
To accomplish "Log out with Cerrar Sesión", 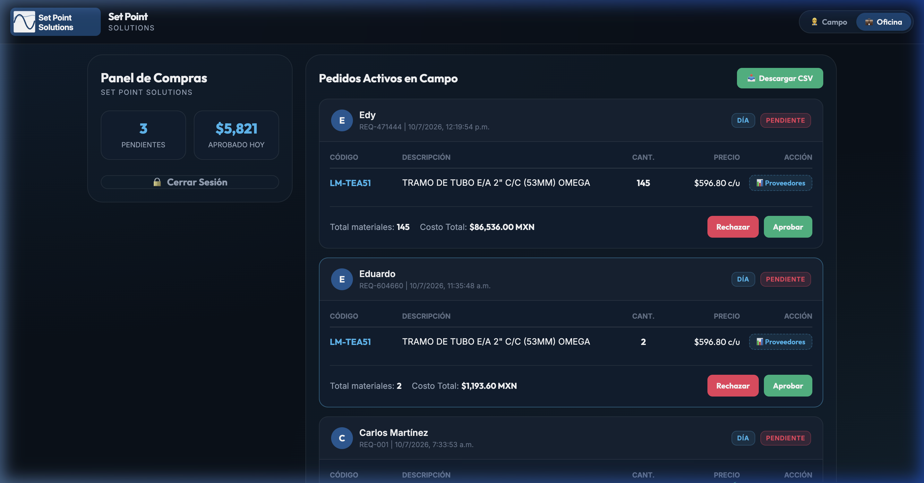I will [x=190, y=182].
